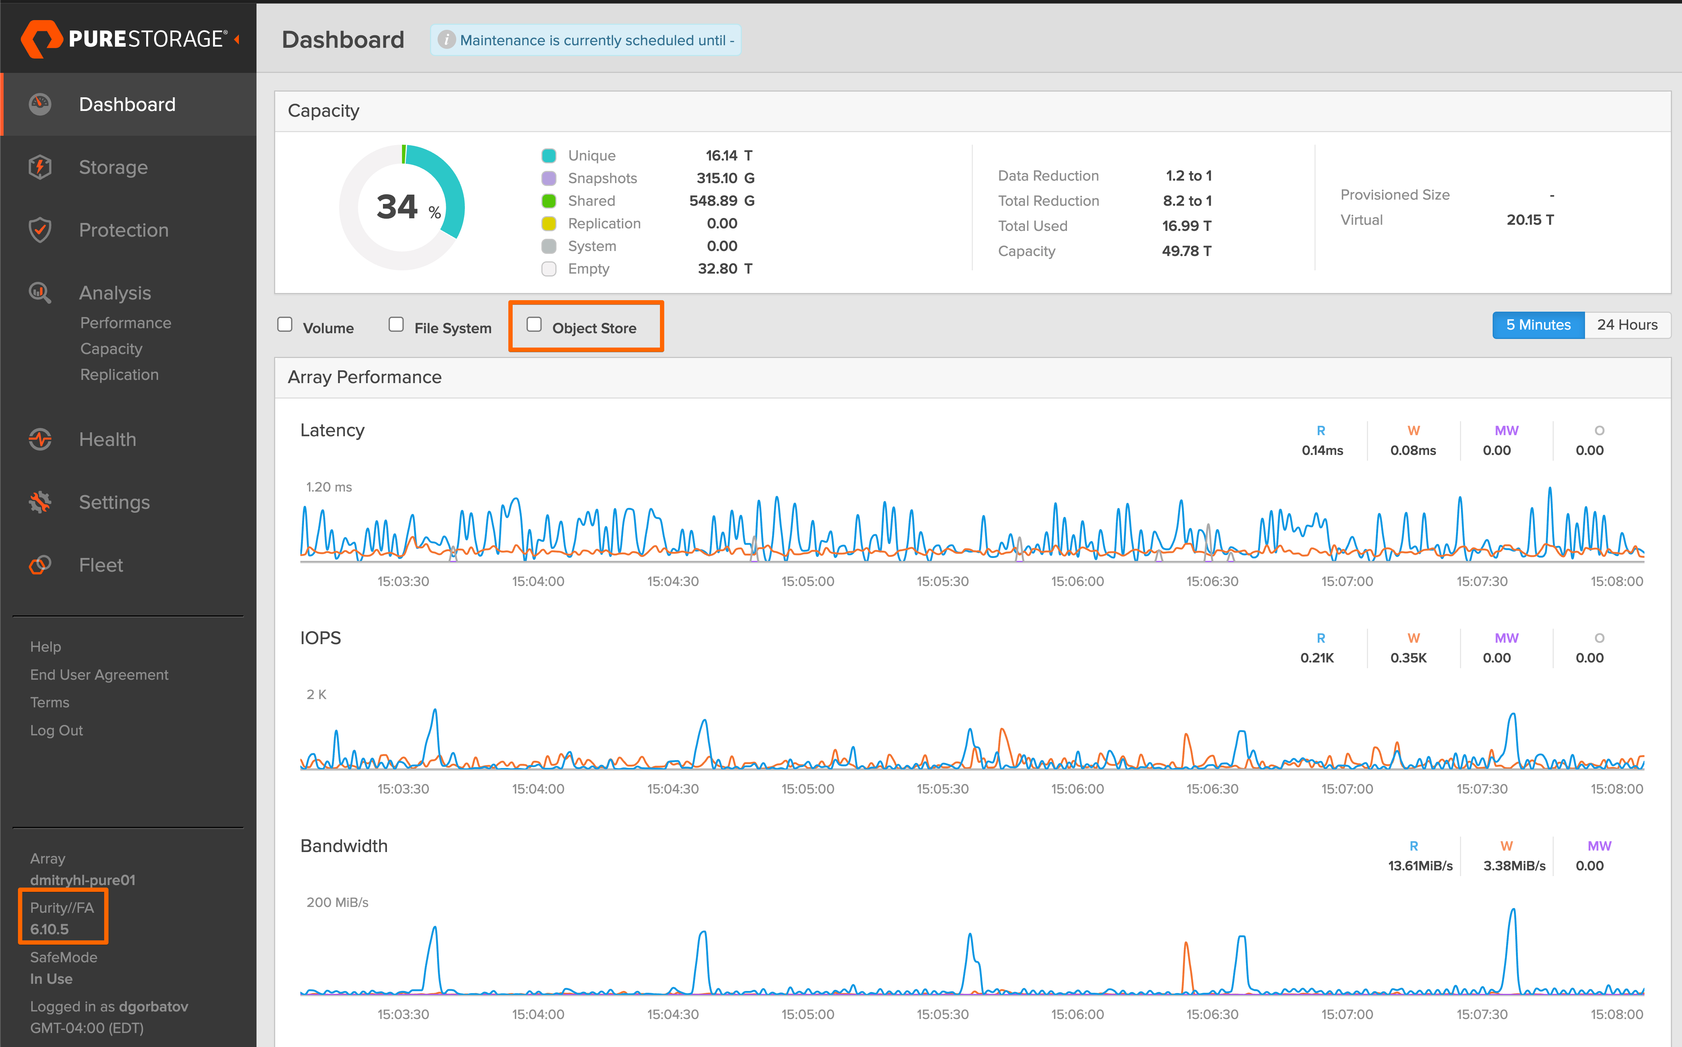The image size is (1682, 1047).
Task: Click the Protection shield checkmark icon
Action: (40, 230)
